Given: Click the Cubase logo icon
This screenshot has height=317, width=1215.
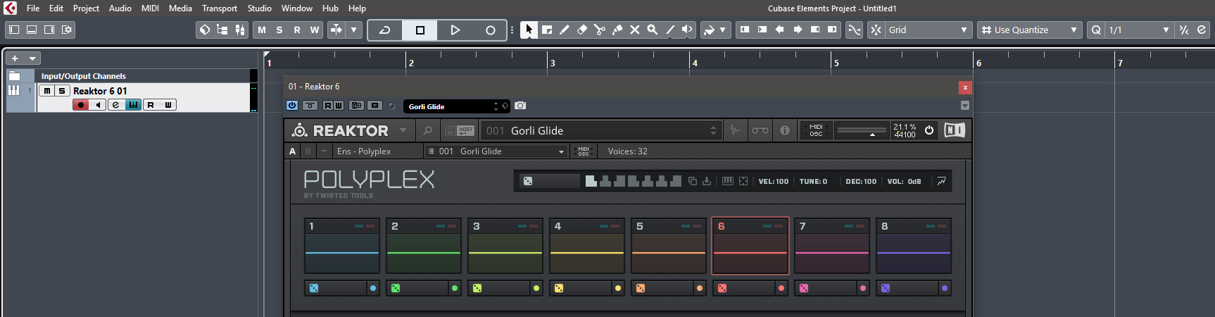Looking at the screenshot, I should 10,8.
